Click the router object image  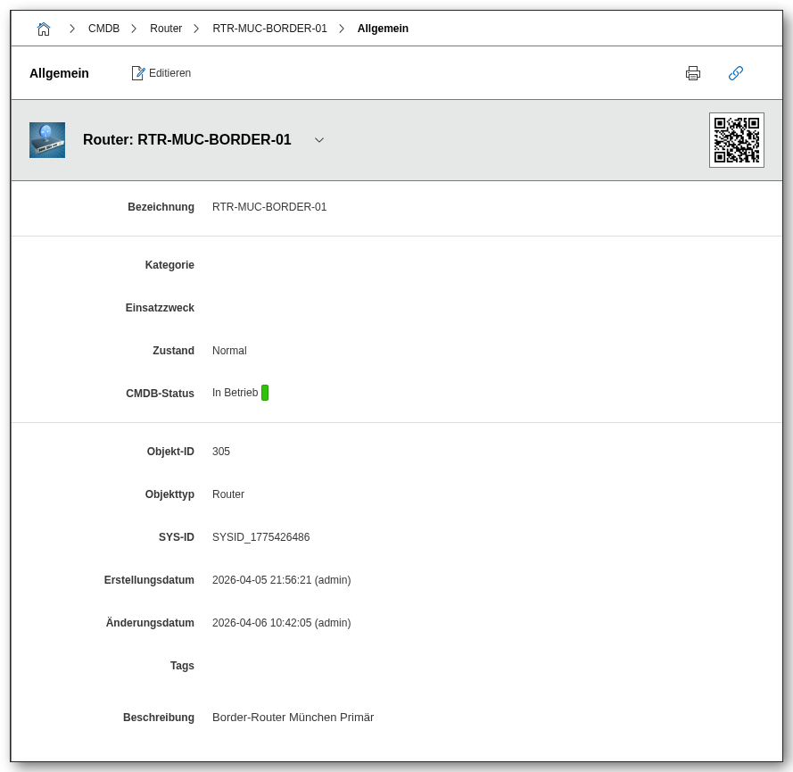(x=47, y=140)
